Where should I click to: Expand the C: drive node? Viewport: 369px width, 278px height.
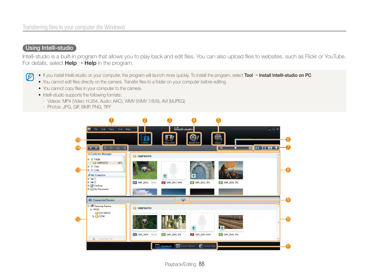click(89, 179)
